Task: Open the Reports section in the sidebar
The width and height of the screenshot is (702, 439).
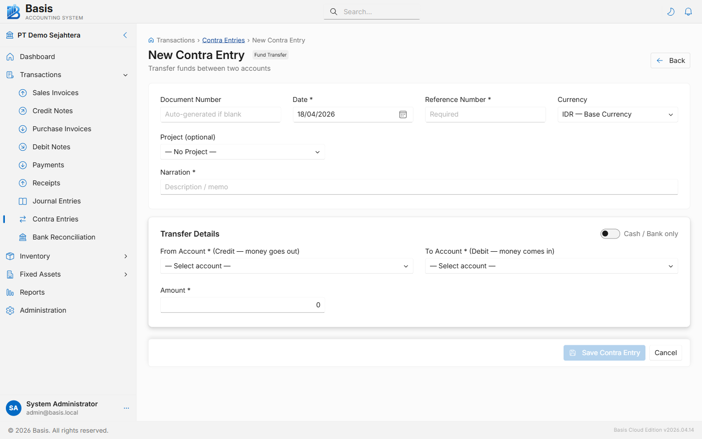Action: click(x=33, y=292)
